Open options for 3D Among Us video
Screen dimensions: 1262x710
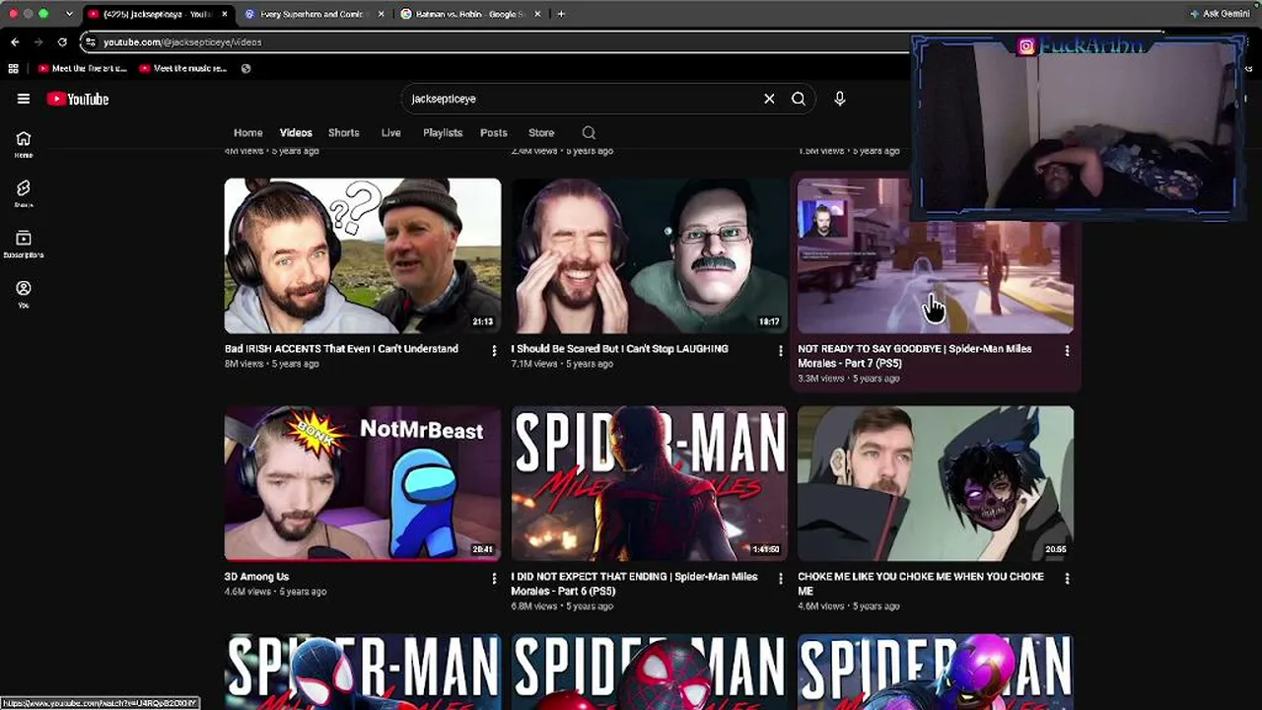[494, 579]
